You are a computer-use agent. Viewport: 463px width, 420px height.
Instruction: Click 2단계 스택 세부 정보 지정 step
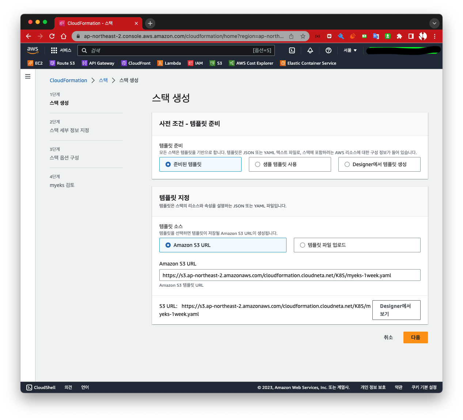point(69,126)
